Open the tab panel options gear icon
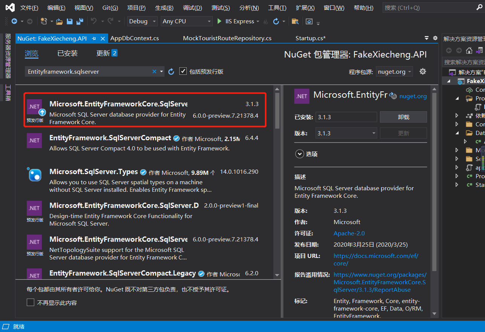The image size is (485, 332). [x=435, y=38]
